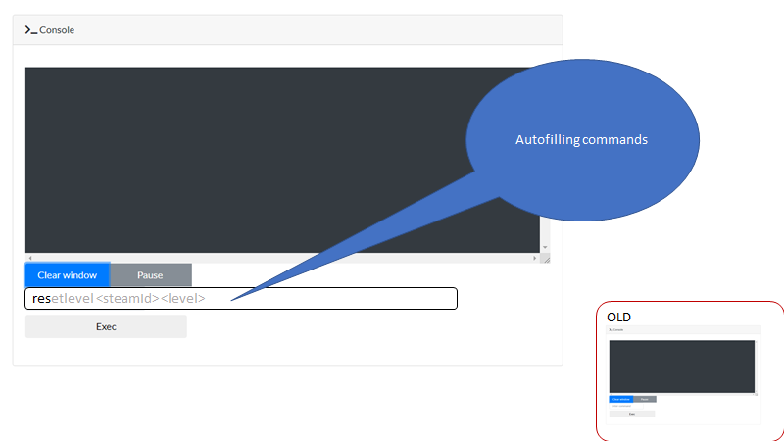
Task: Click the Pause button in OLD thumbnail
Action: 645,399
